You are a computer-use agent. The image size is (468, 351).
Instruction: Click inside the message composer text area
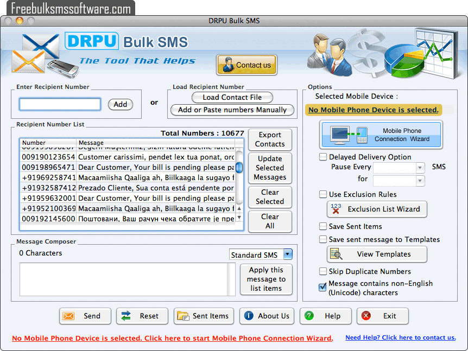pos(124,279)
